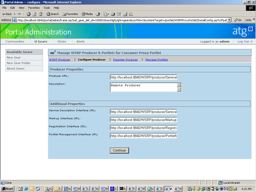Screen dimensions: 256x192
Task: Click the Log Out link
Action: pos(245,41)
